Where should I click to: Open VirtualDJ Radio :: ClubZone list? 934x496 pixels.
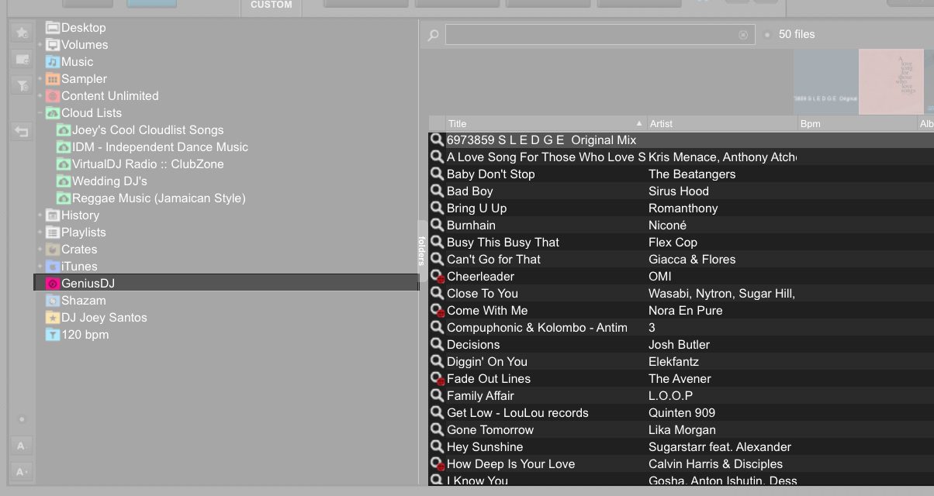[x=147, y=164]
